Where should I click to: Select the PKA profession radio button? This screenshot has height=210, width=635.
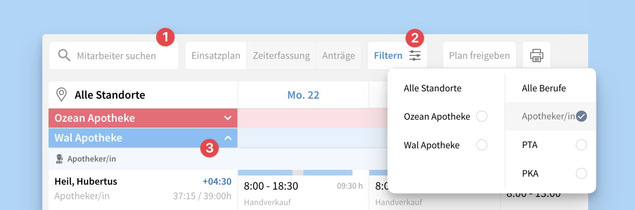tap(581, 174)
